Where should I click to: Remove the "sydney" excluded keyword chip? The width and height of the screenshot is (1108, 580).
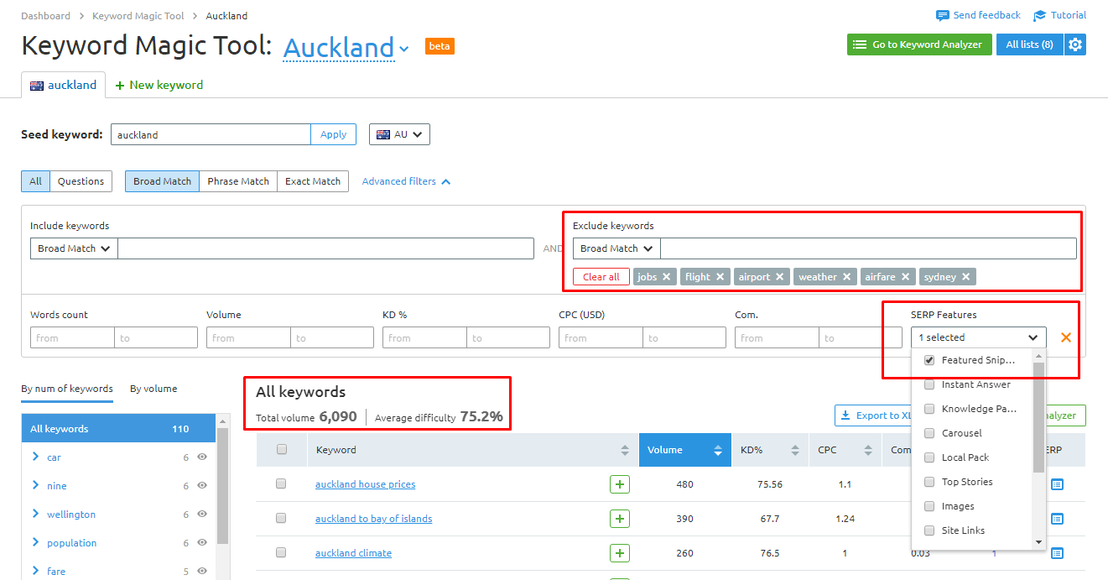pos(967,276)
